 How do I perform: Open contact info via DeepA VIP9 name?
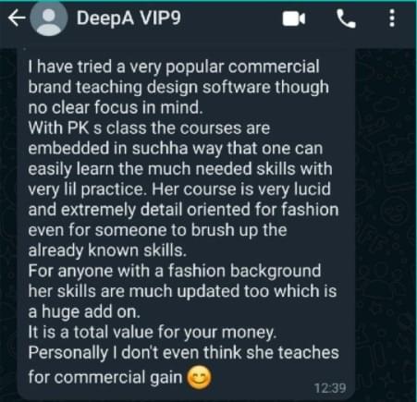[129, 18]
